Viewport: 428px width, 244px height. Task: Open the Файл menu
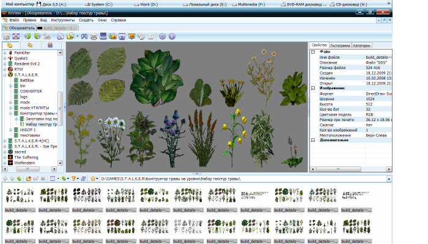(14, 20)
